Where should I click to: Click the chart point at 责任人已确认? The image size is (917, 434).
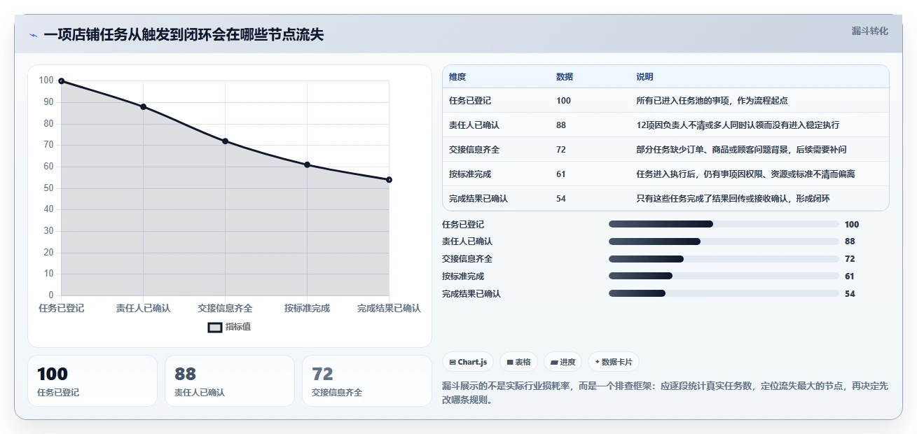(x=144, y=107)
